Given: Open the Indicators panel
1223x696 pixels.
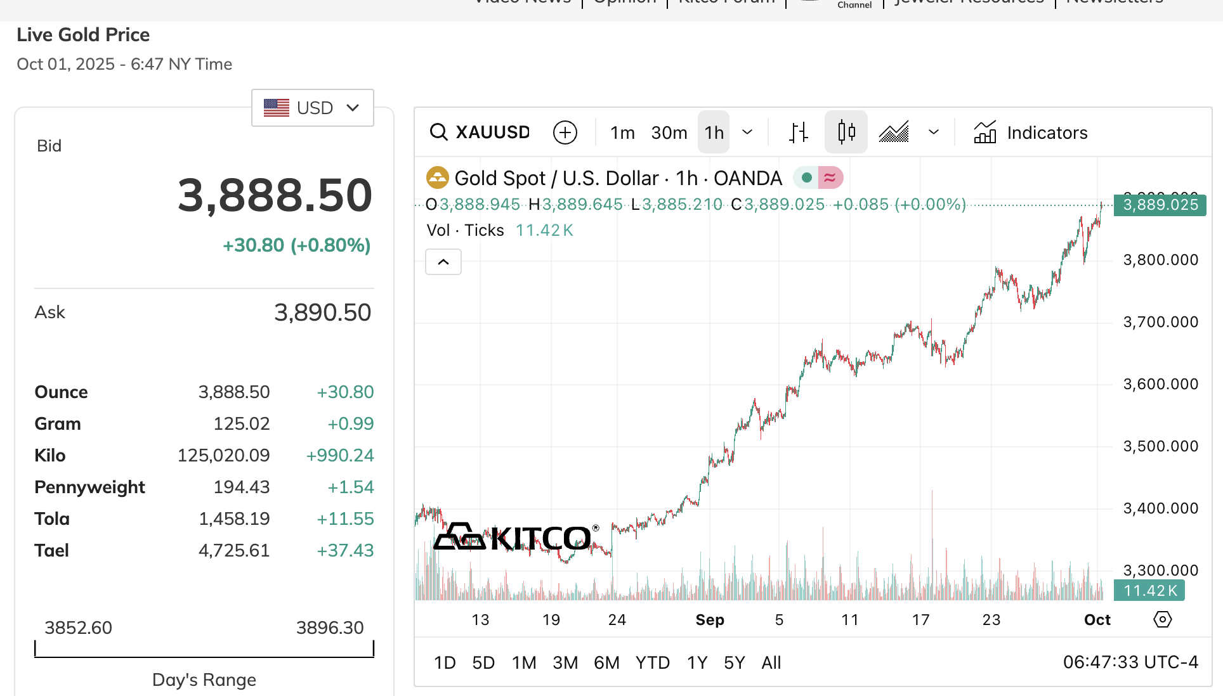Looking at the screenshot, I should click(1031, 132).
